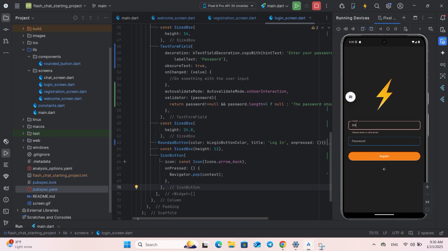Expand the build folder
Screen dimensions: 448x251
pyautogui.click(x=23, y=29)
